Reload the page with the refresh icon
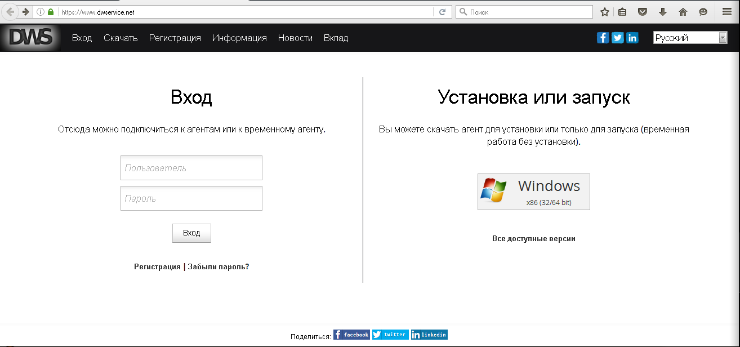Viewport: 740px width, 347px height. click(x=443, y=12)
